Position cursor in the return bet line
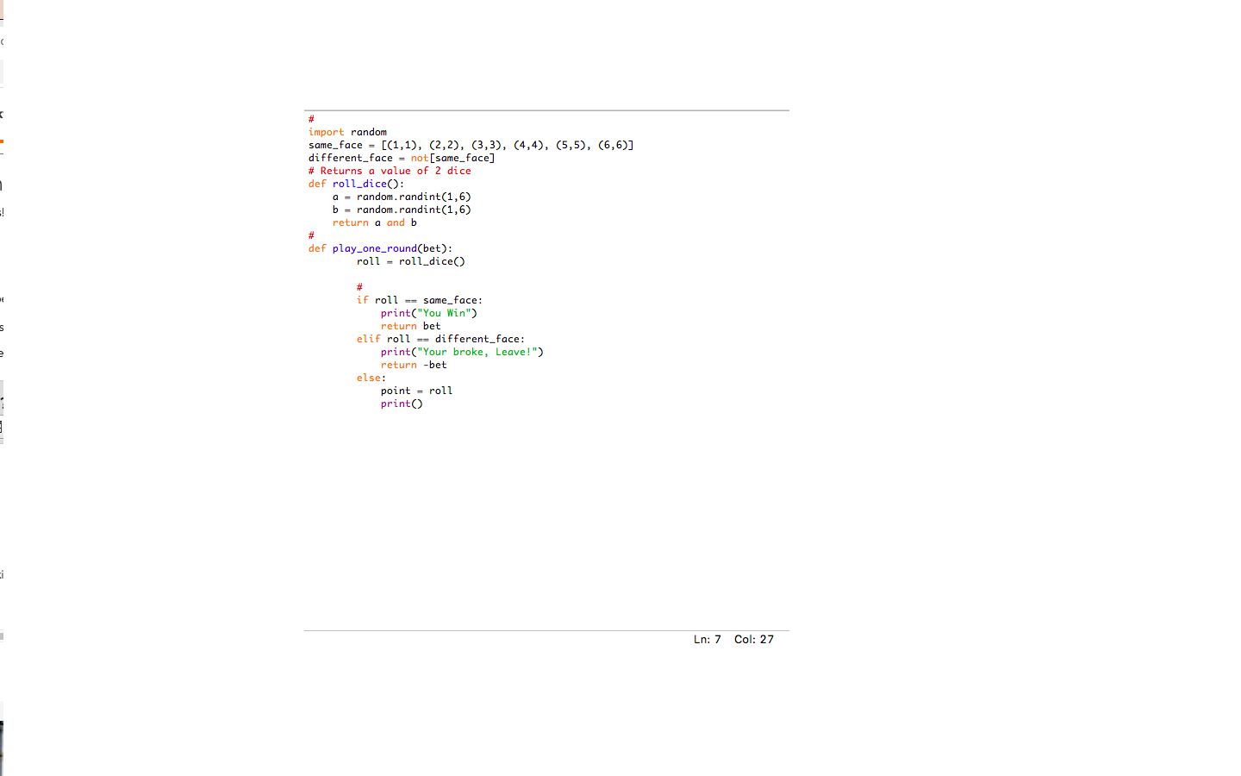 point(411,325)
